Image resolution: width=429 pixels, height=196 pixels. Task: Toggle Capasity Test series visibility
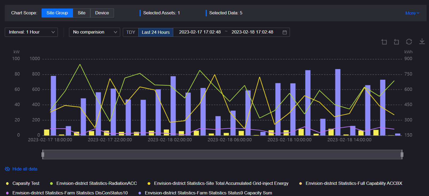[26, 184]
